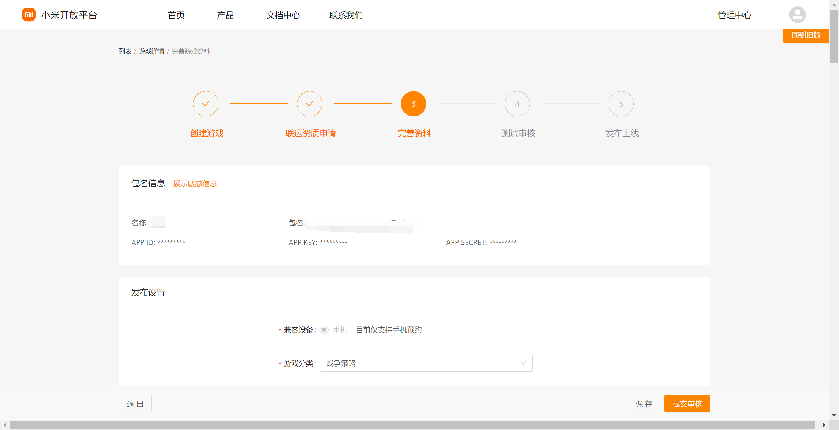Image resolution: width=839 pixels, height=430 pixels.
Task: Open the 管理中心 navigation item
Action: (x=734, y=15)
